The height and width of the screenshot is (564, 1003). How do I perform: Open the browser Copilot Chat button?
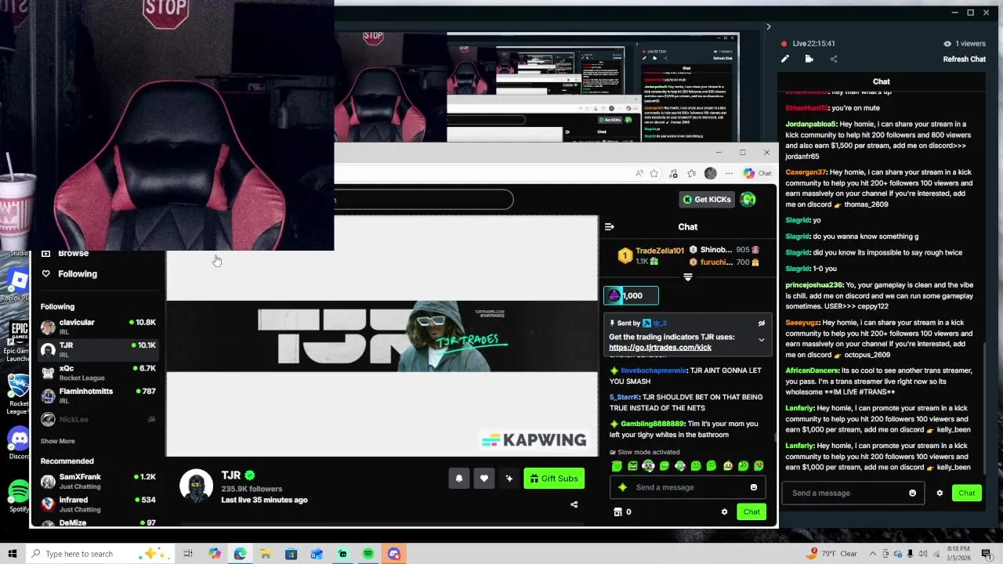tap(757, 173)
